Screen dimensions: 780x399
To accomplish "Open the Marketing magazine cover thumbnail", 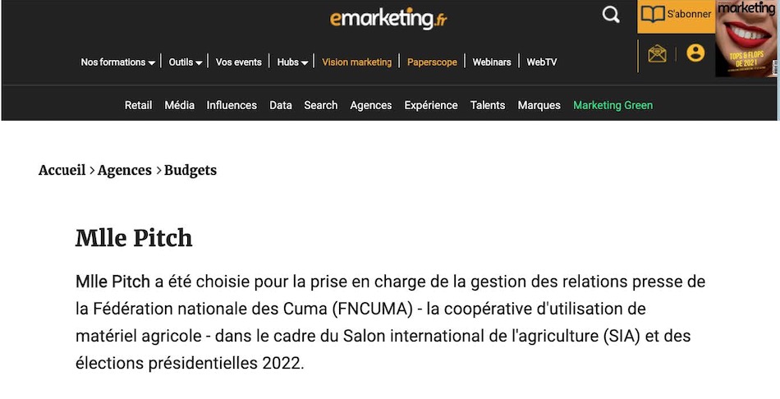I will tap(746, 39).
